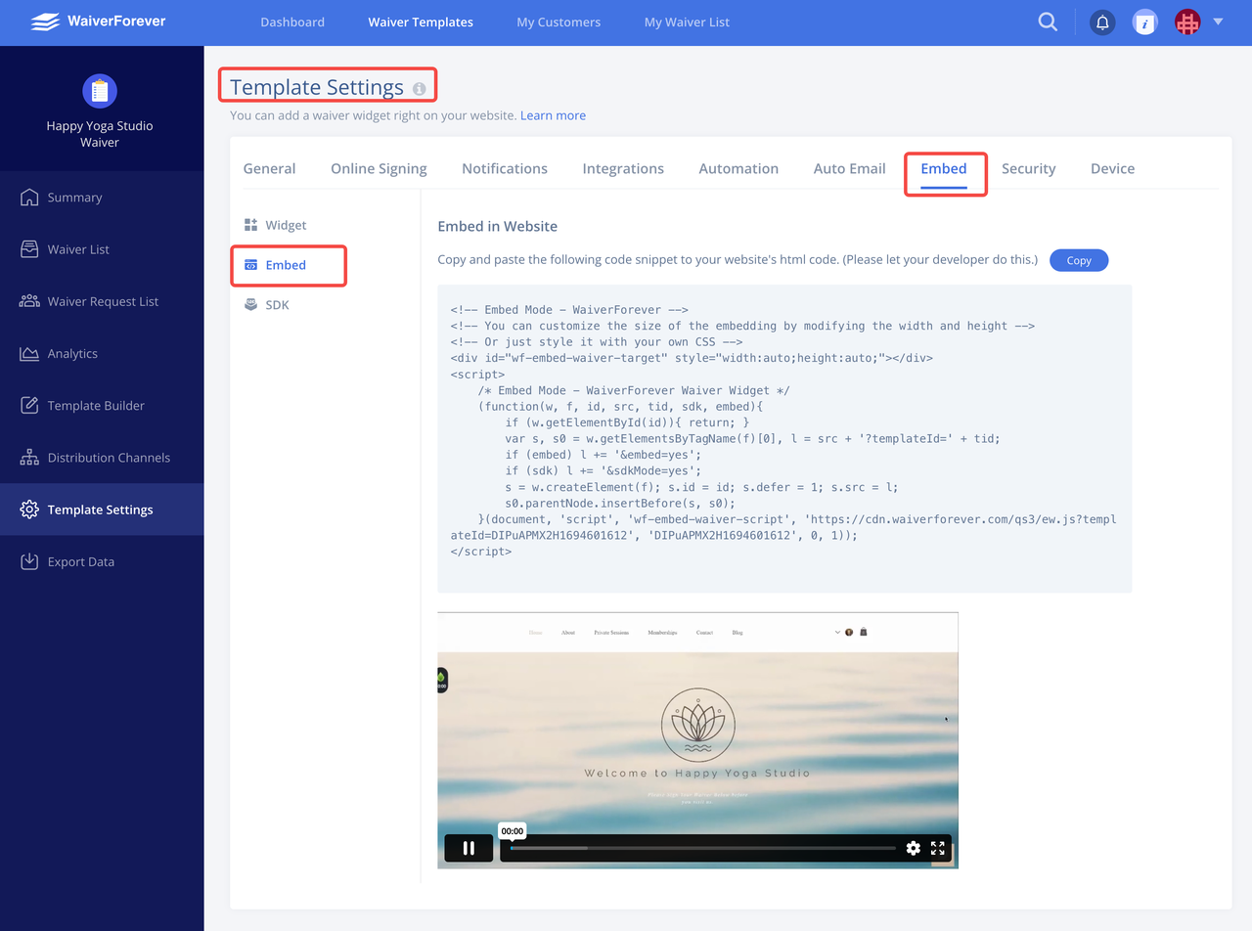Screen dimensions: 1252x931
Task: Enter video fullscreen mode
Action: point(938,848)
